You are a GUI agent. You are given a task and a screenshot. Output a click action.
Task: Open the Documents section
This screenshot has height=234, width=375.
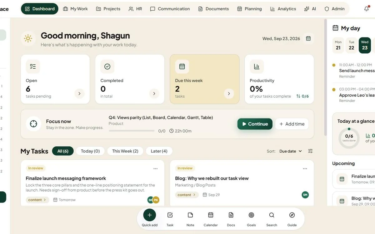pos(214,9)
